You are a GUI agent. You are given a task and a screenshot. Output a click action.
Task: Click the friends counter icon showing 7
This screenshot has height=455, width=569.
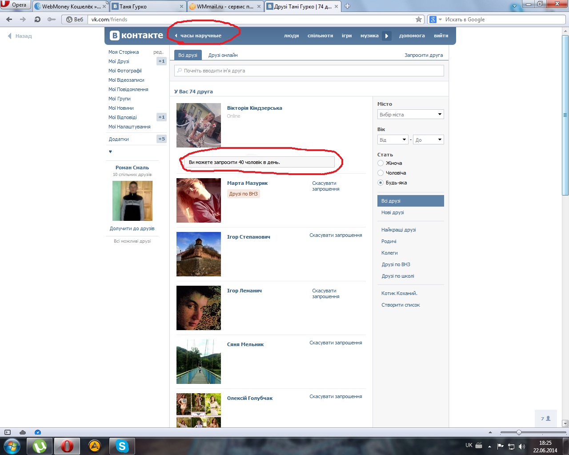pyautogui.click(x=545, y=419)
